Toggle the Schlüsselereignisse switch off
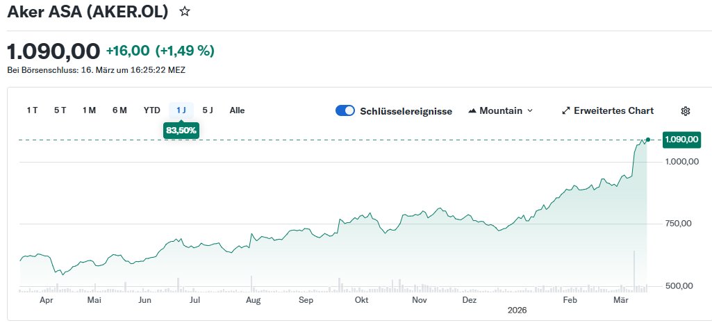Screen dimensions: 712x323 click(345, 111)
